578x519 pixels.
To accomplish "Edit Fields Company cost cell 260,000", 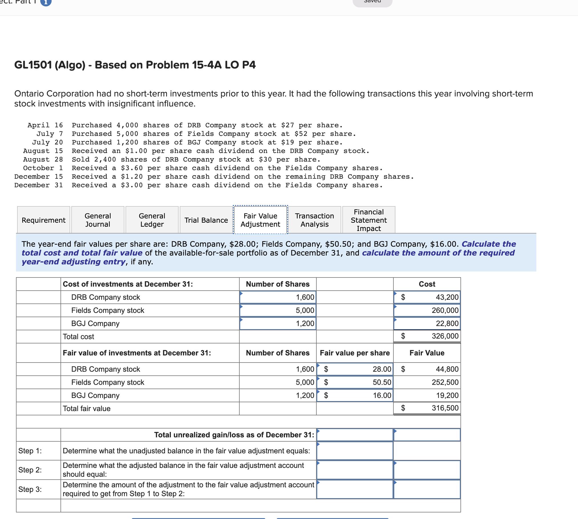I will point(427,310).
